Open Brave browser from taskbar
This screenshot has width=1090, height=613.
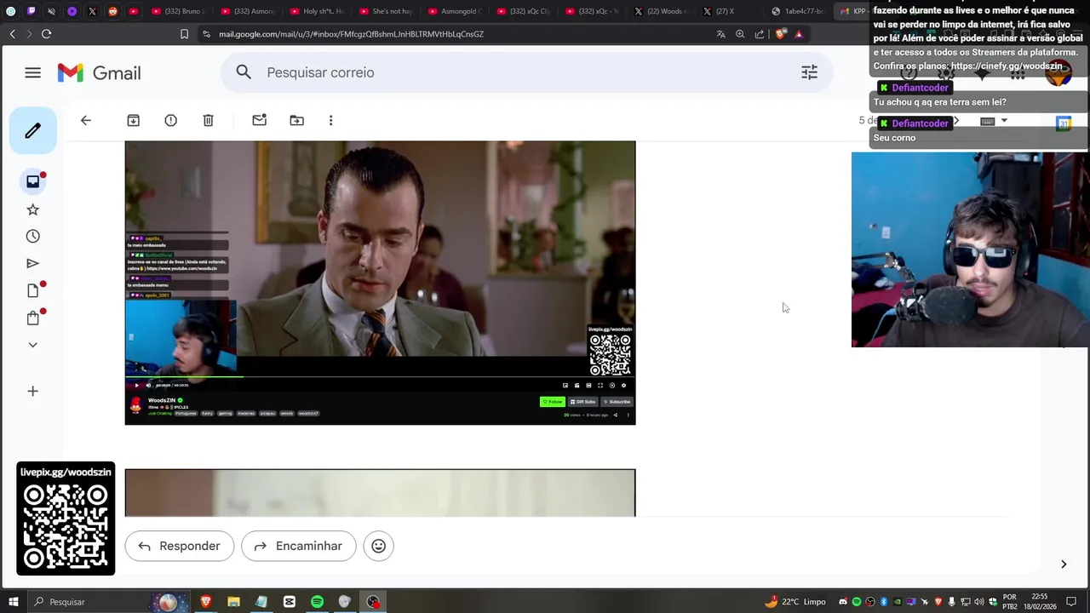(205, 602)
